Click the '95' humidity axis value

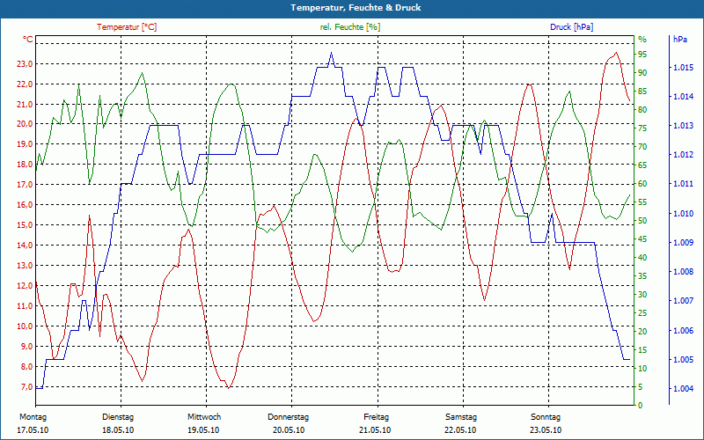point(642,55)
